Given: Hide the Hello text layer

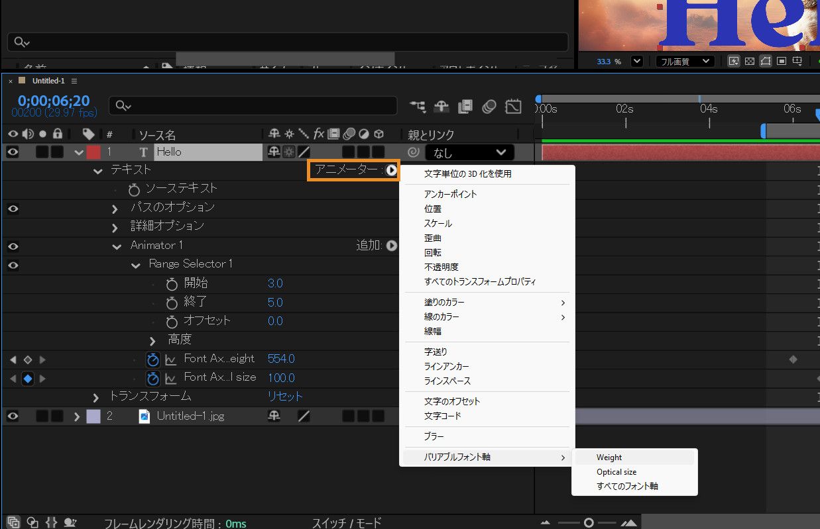Looking at the screenshot, I should 12,152.
